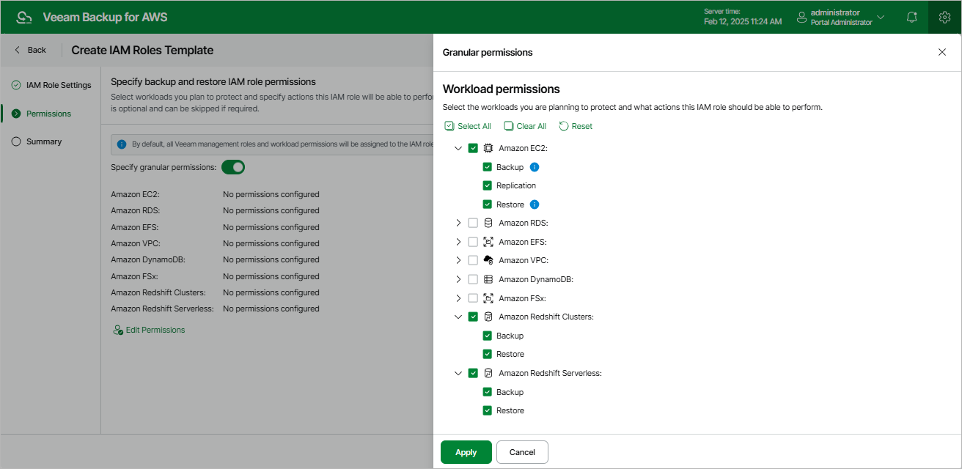This screenshot has height=469, width=962.
Task: Click the Amazon VPC cloud icon
Action: [x=488, y=260]
